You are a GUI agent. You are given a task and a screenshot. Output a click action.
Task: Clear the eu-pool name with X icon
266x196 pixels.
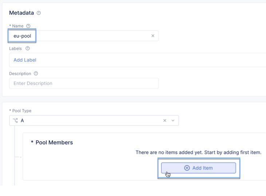coord(153,36)
